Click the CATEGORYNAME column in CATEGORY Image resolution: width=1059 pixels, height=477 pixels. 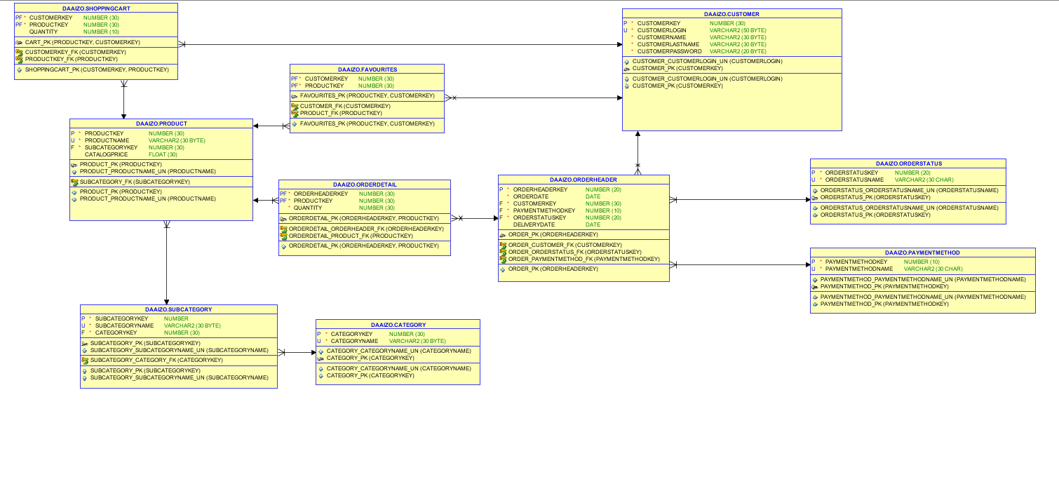[354, 341]
